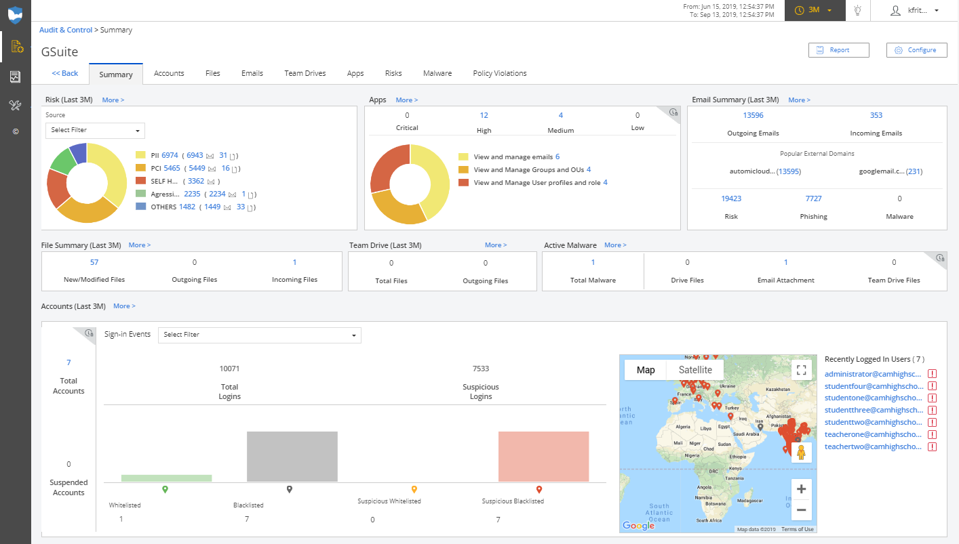
Task: Click the copyright icon in sidebar
Action: tap(16, 131)
